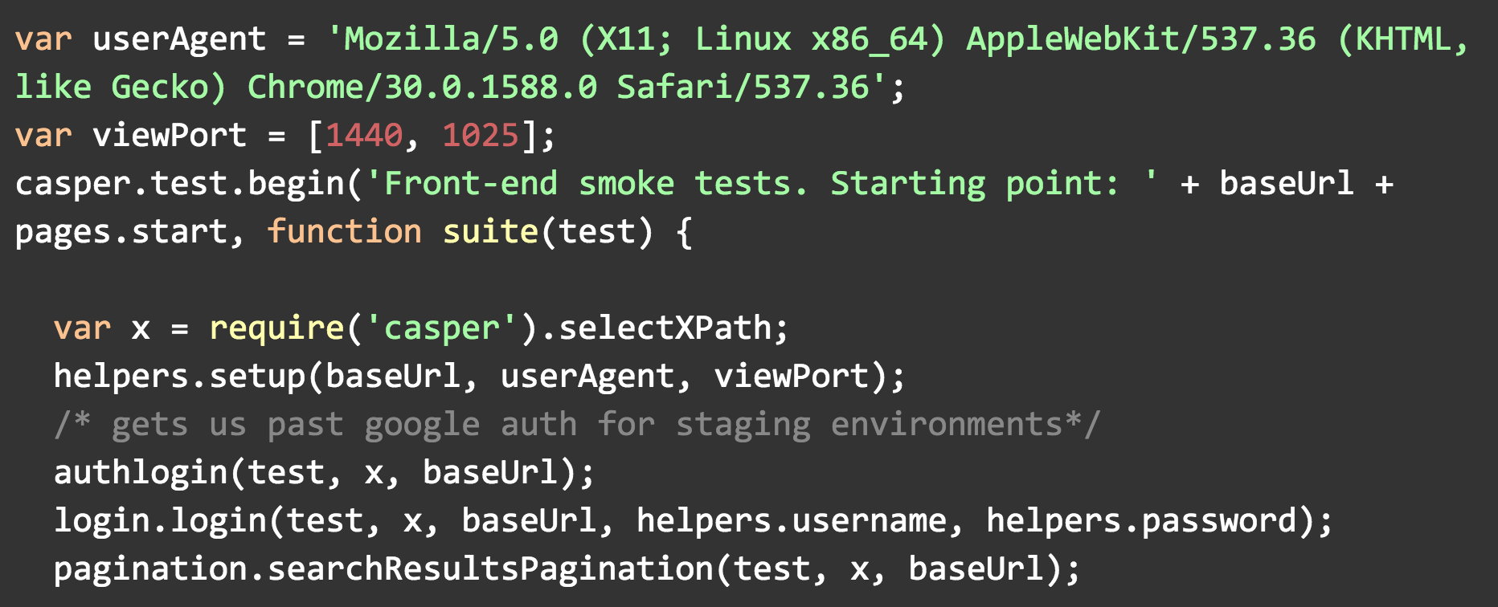Image resolution: width=1498 pixels, height=607 pixels.
Task: Click helpers.password argument
Action: coord(1141,521)
